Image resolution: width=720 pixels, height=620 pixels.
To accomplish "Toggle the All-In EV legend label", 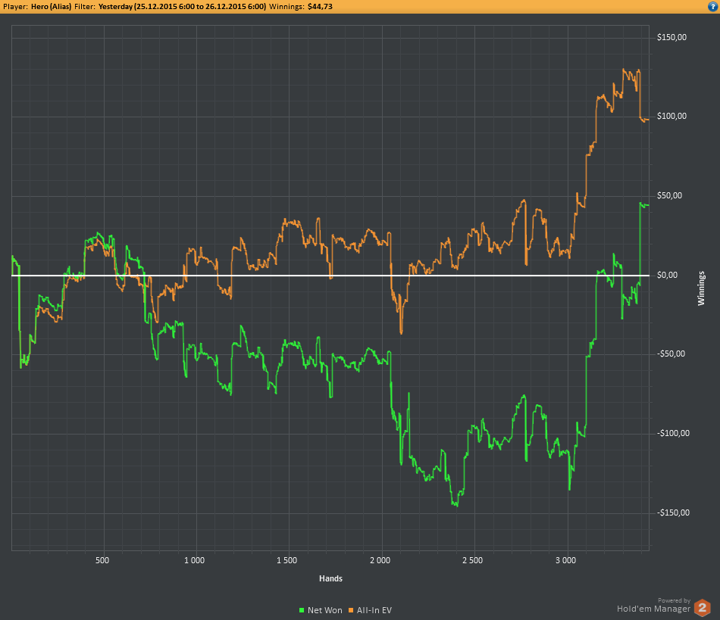I will [374, 610].
